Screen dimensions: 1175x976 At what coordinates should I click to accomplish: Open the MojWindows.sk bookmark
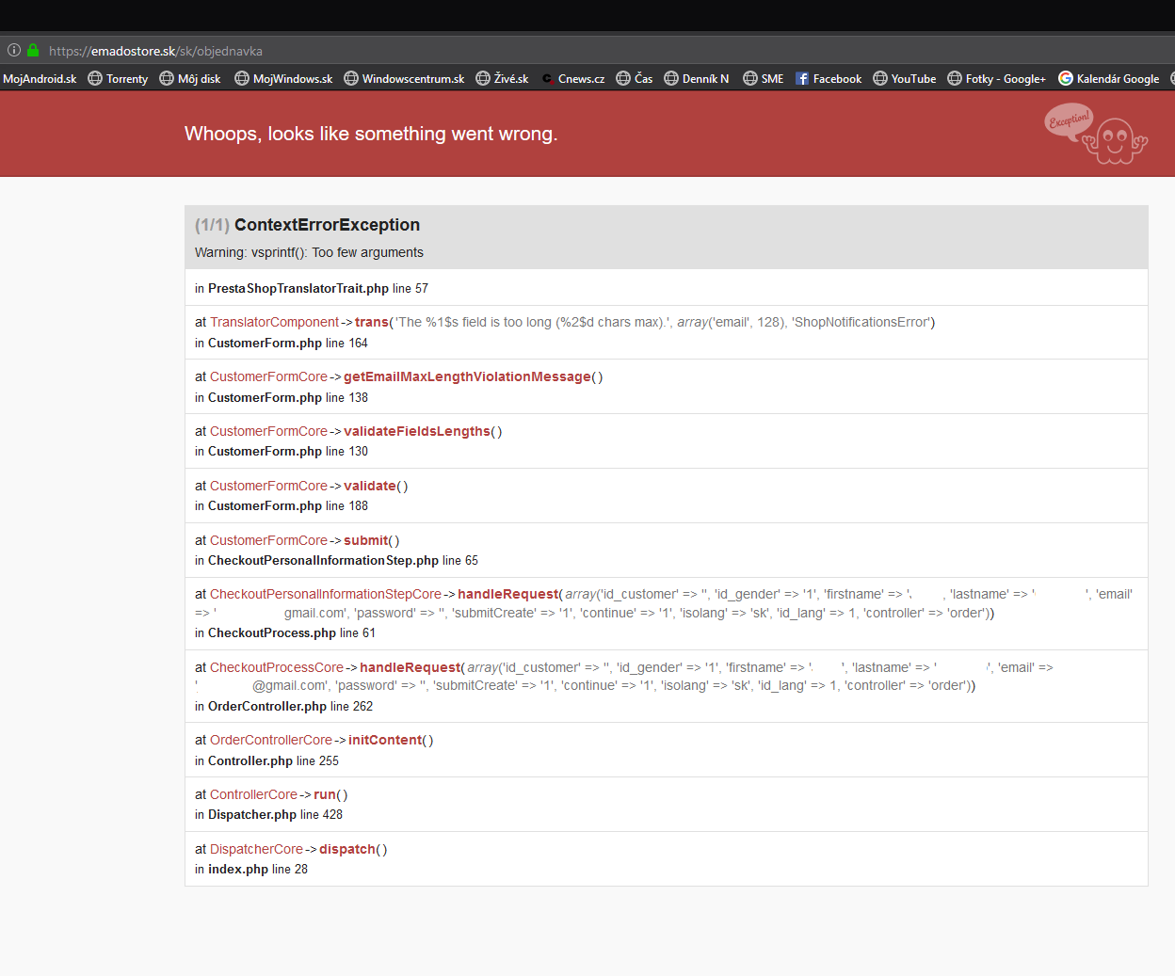(283, 79)
